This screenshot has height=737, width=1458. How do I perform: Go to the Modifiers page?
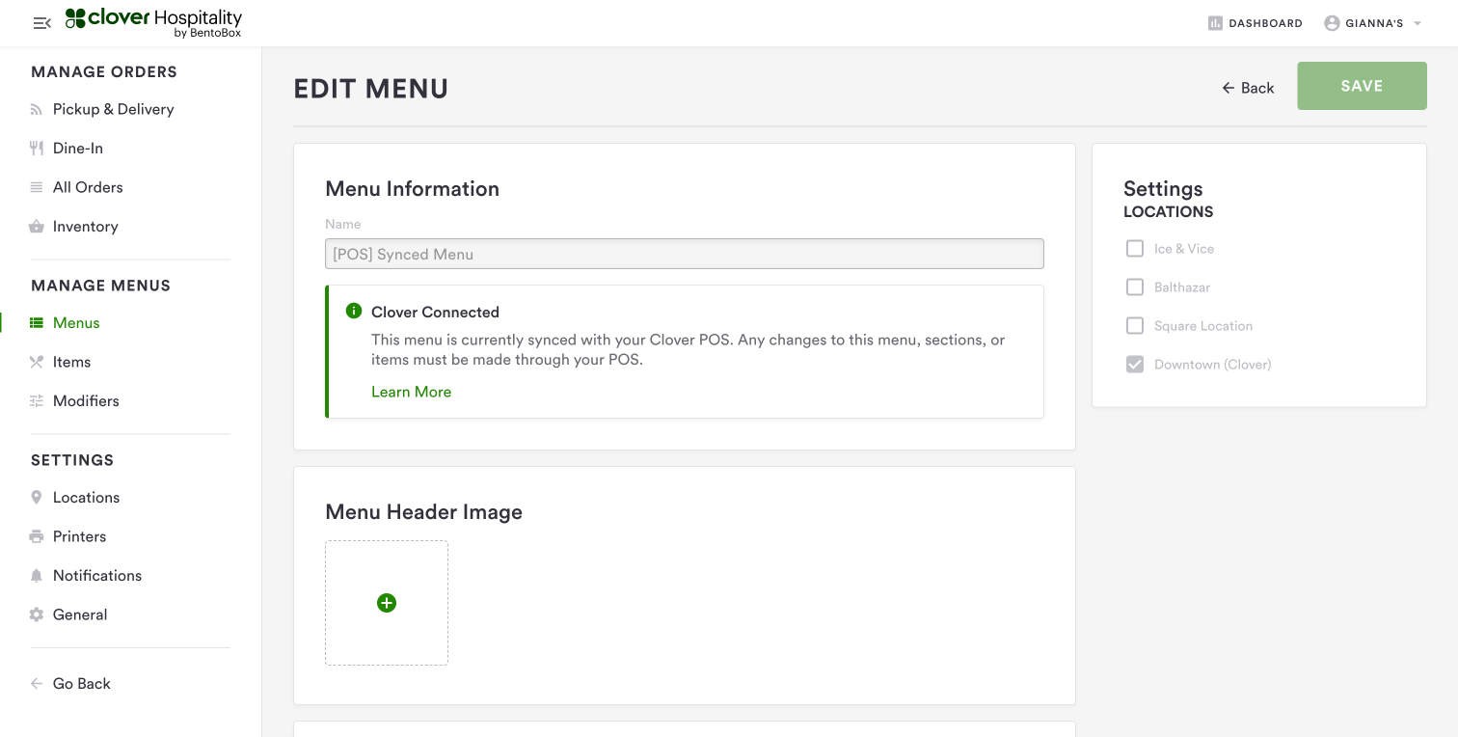[x=86, y=401]
